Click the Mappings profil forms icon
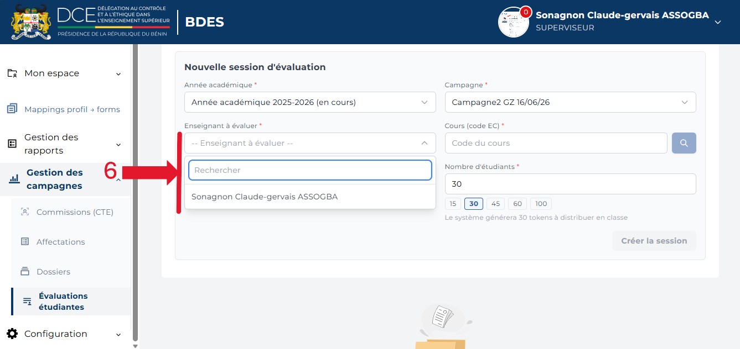The image size is (740, 349). click(12, 109)
